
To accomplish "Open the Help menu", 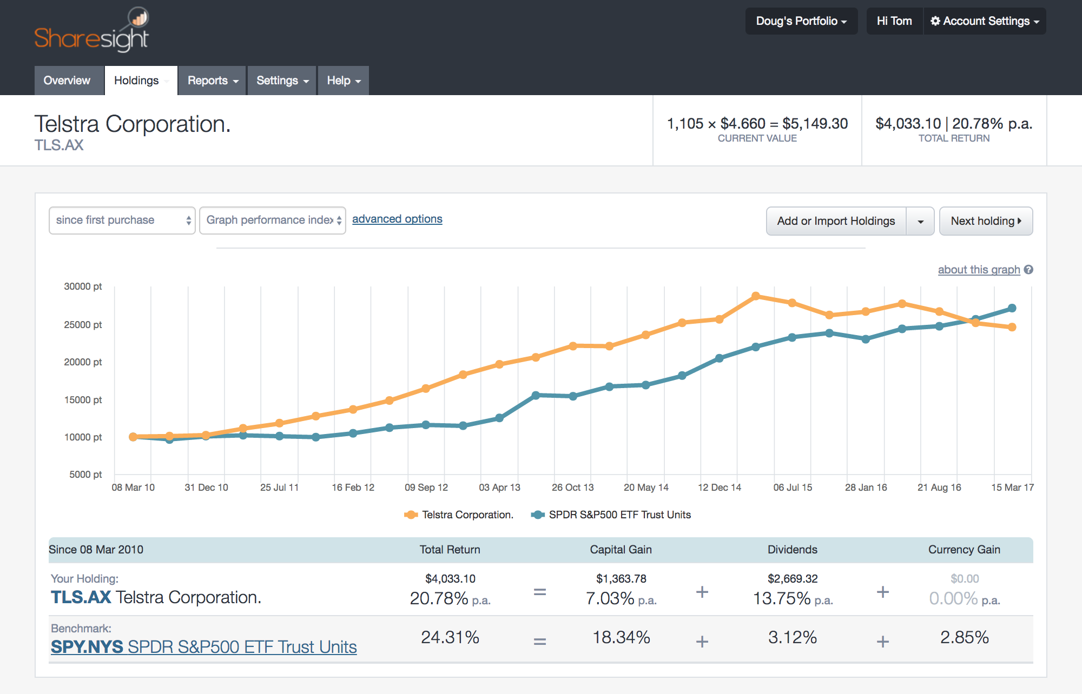I will (x=342, y=80).
